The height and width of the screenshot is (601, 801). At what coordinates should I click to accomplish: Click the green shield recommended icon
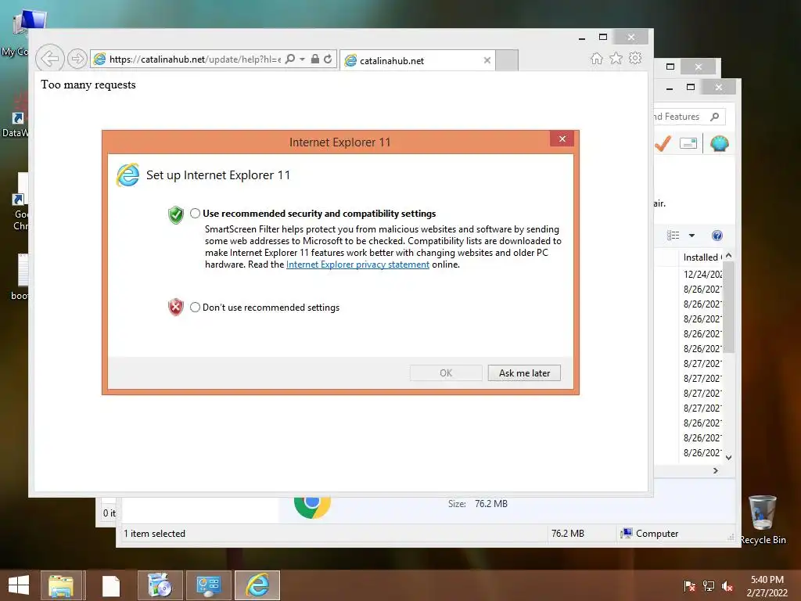(176, 214)
